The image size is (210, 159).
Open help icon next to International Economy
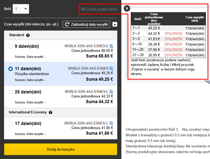click(x=50, y=112)
